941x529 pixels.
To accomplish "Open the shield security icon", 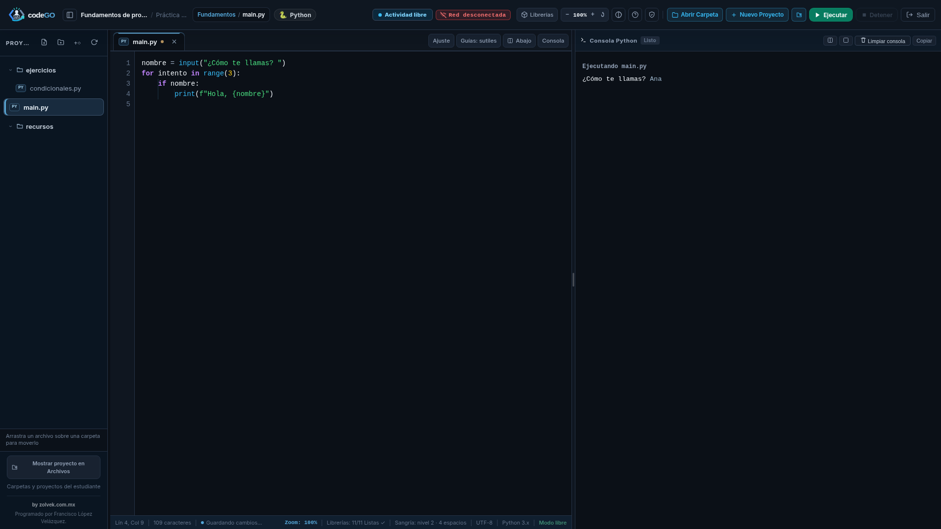I will coord(652,15).
